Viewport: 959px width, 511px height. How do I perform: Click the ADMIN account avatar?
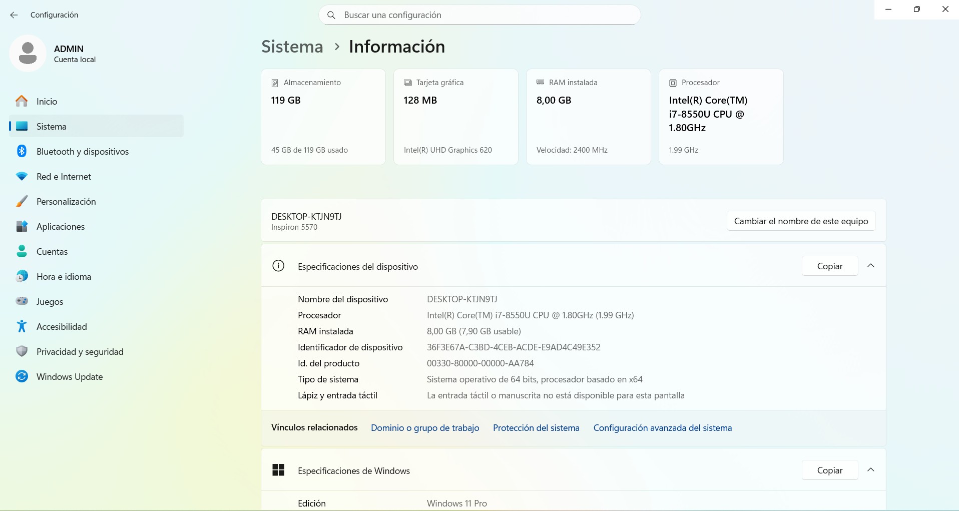[28, 53]
